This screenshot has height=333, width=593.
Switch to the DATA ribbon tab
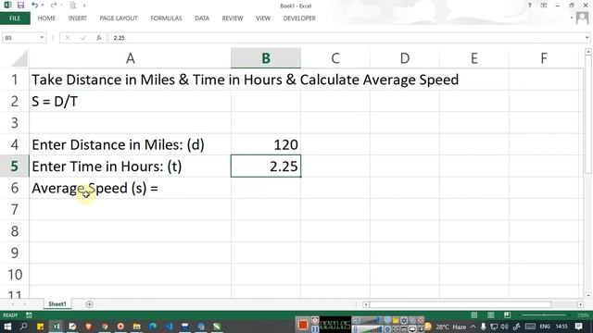coord(202,18)
